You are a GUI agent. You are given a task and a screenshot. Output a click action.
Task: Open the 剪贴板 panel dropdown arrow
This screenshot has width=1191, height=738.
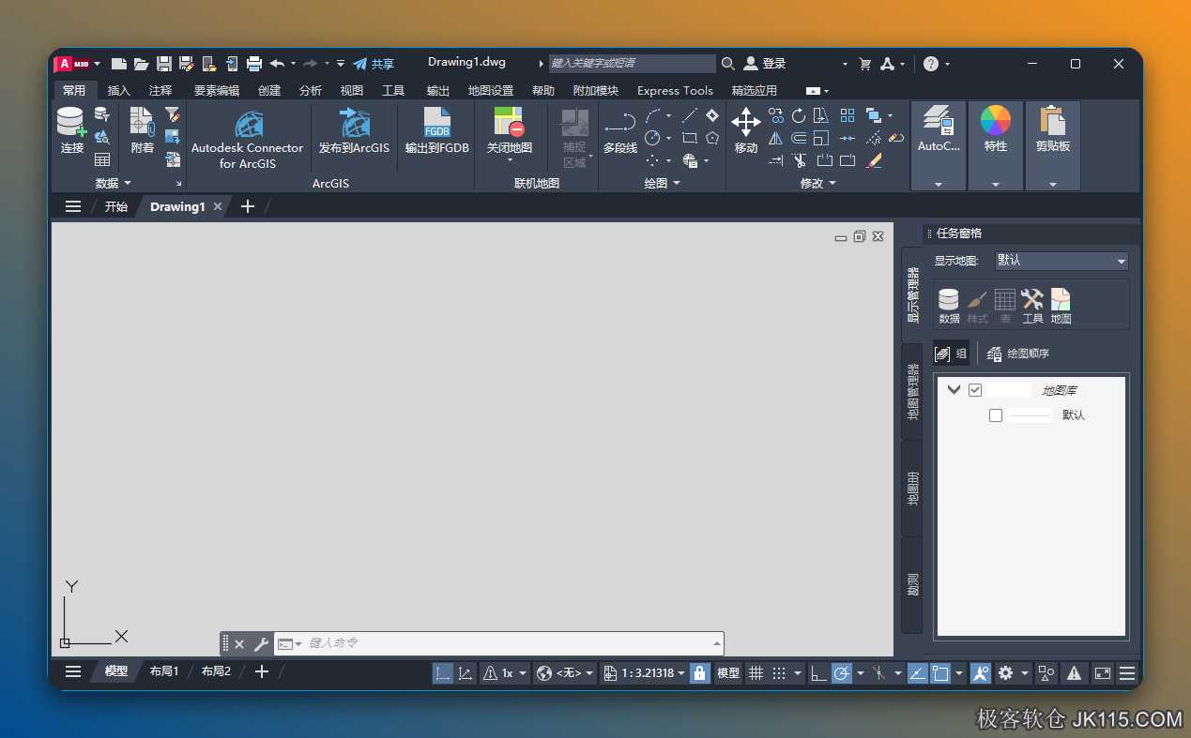coord(1053,185)
